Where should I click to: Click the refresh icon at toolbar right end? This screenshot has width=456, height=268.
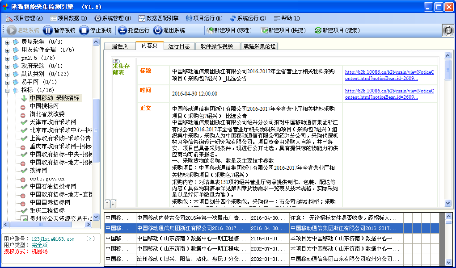(x=448, y=30)
